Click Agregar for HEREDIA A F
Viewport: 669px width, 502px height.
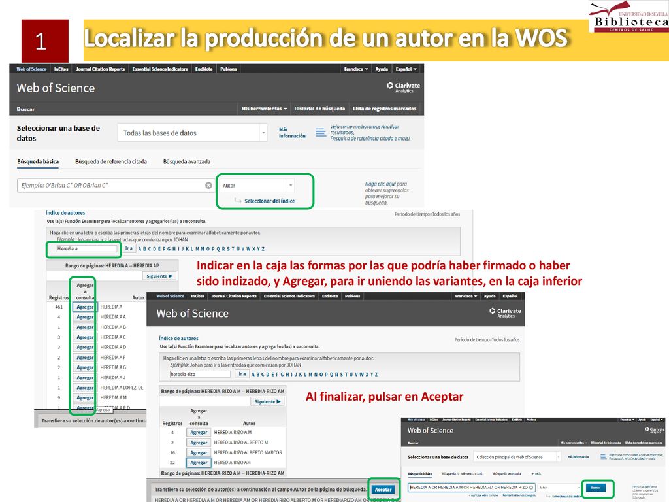[x=85, y=358]
